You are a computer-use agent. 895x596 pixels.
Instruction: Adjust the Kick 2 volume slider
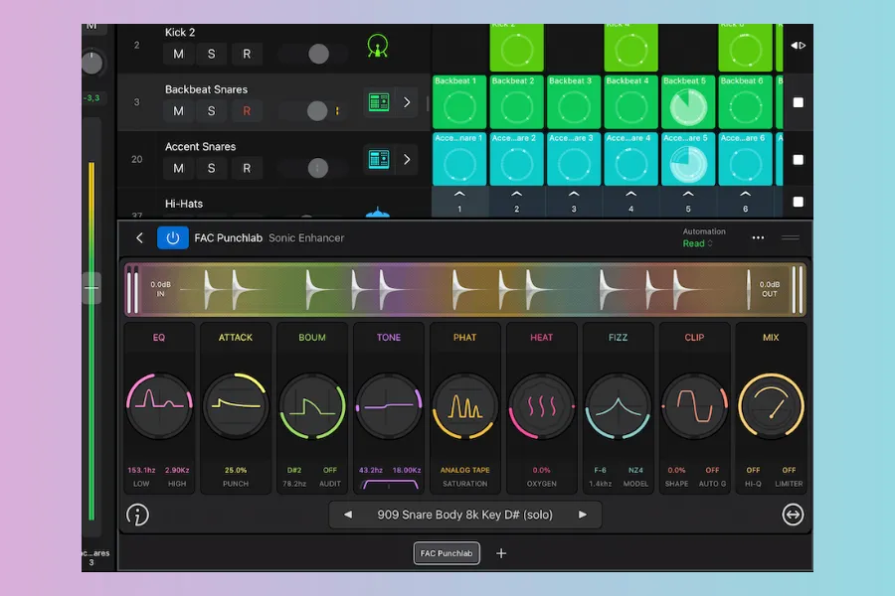tap(318, 54)
